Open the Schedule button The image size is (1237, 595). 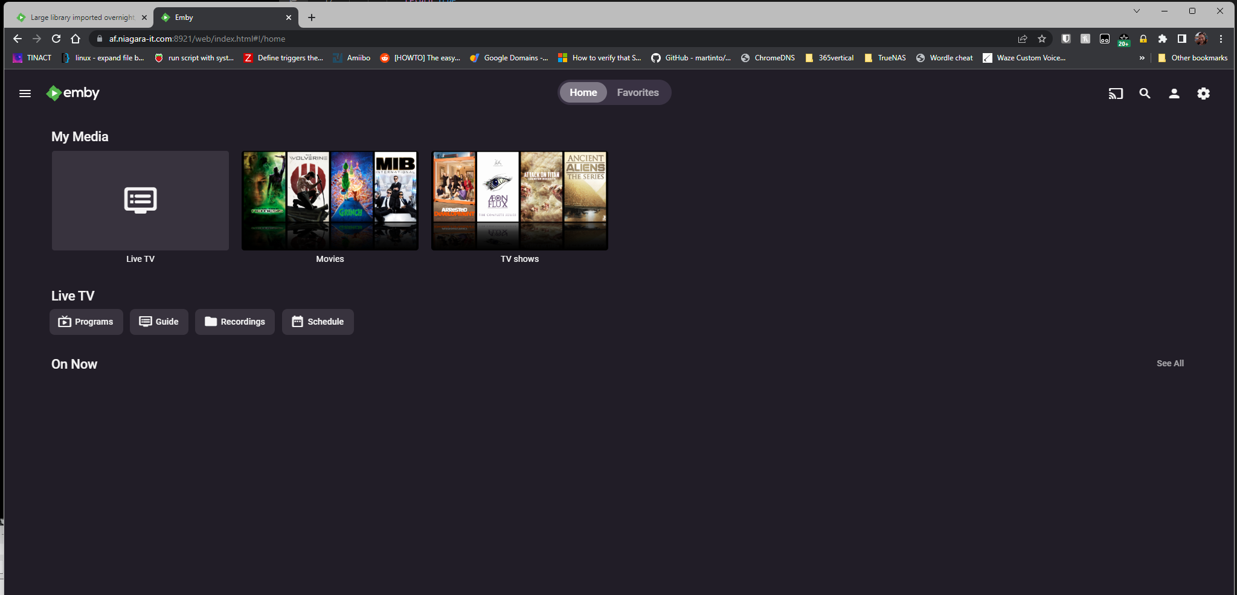(318, 322)
